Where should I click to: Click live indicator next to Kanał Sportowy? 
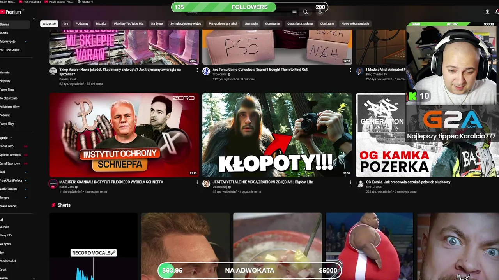pyautogui.click(x=26, y=163)
